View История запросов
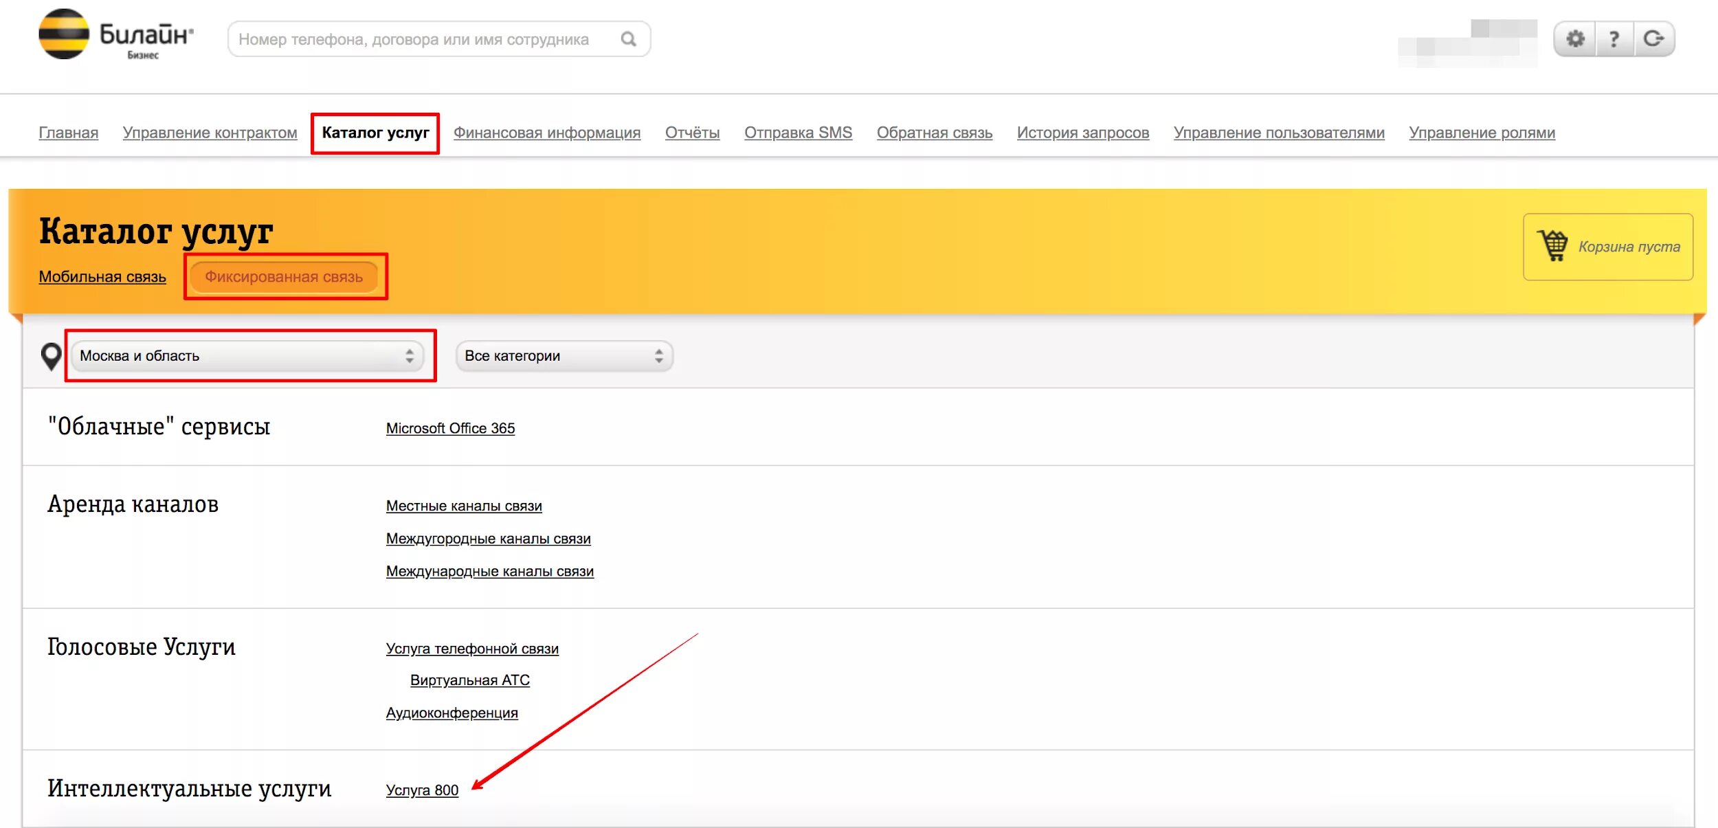The height and width of the screenshot is (828, 1718). [x=1082, y=133]
